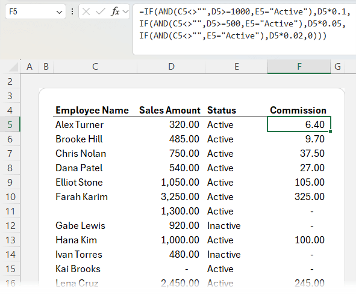Click the Sales Amount header cell
This screenshot has width=356, height=298.
[171, 111]
